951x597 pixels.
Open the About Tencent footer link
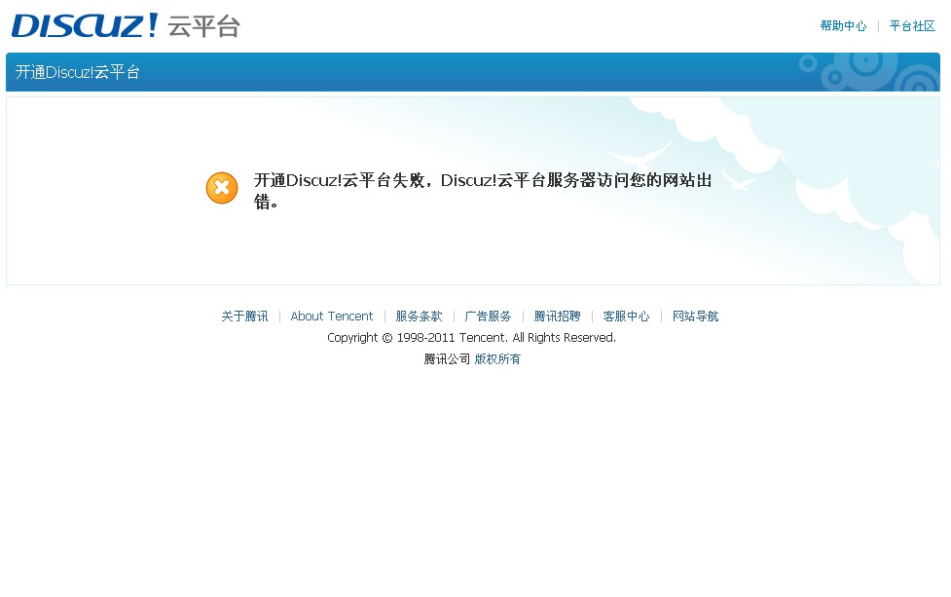point(332,317)
